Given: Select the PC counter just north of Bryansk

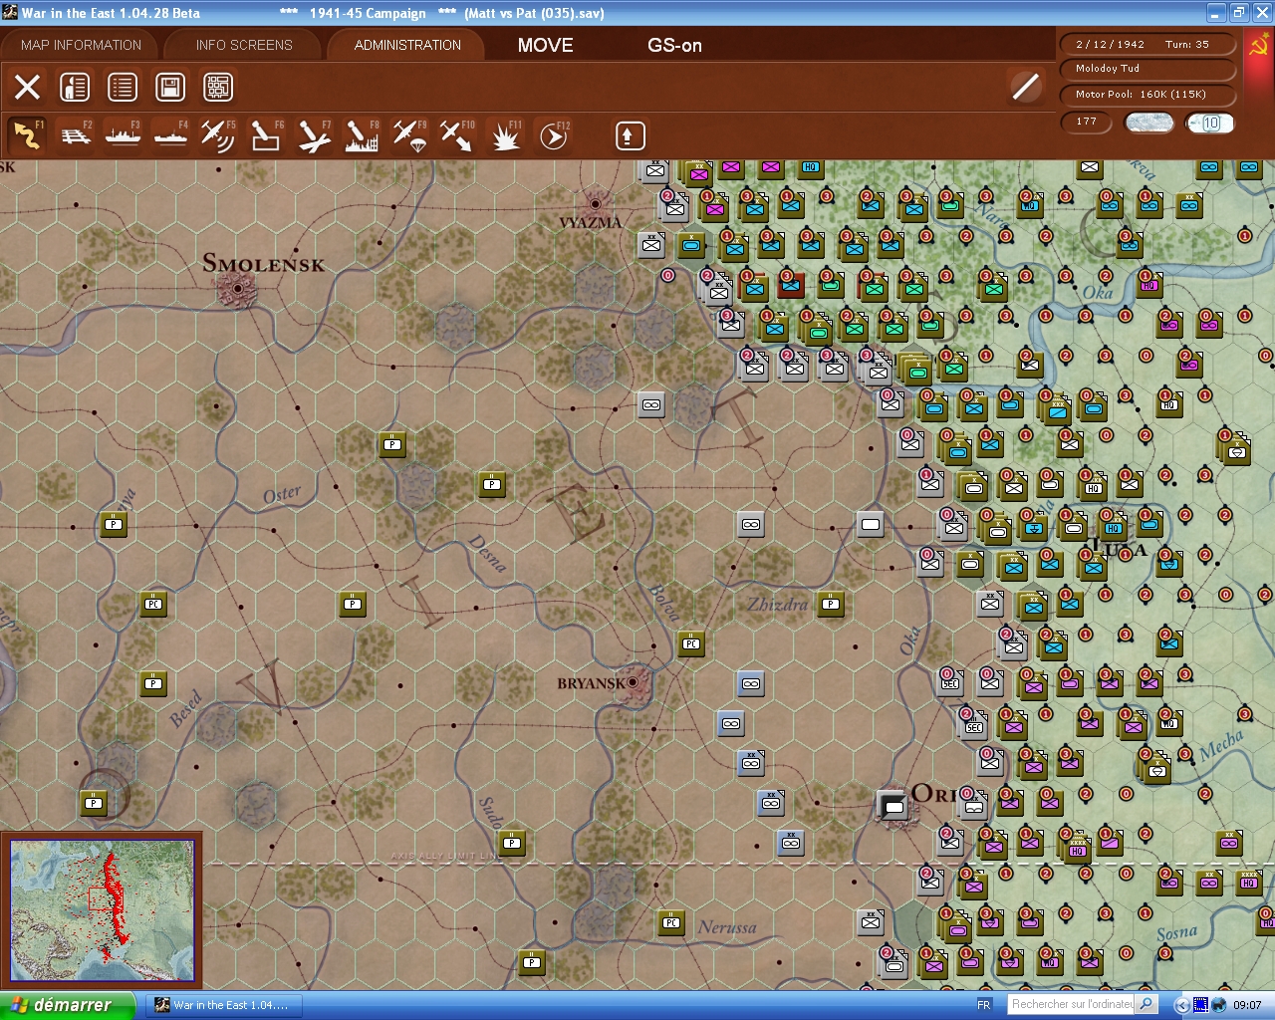Looking at the screenshot, I should (691, 643).
